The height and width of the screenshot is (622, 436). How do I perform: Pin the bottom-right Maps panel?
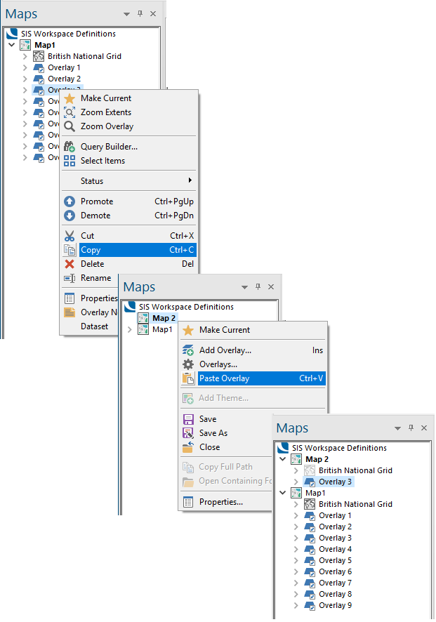pos(411,428)
